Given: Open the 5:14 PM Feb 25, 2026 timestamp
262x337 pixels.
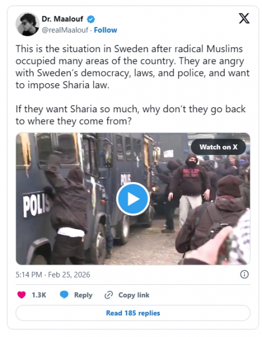Looking at the screenshot, I should tap(53, 275).
